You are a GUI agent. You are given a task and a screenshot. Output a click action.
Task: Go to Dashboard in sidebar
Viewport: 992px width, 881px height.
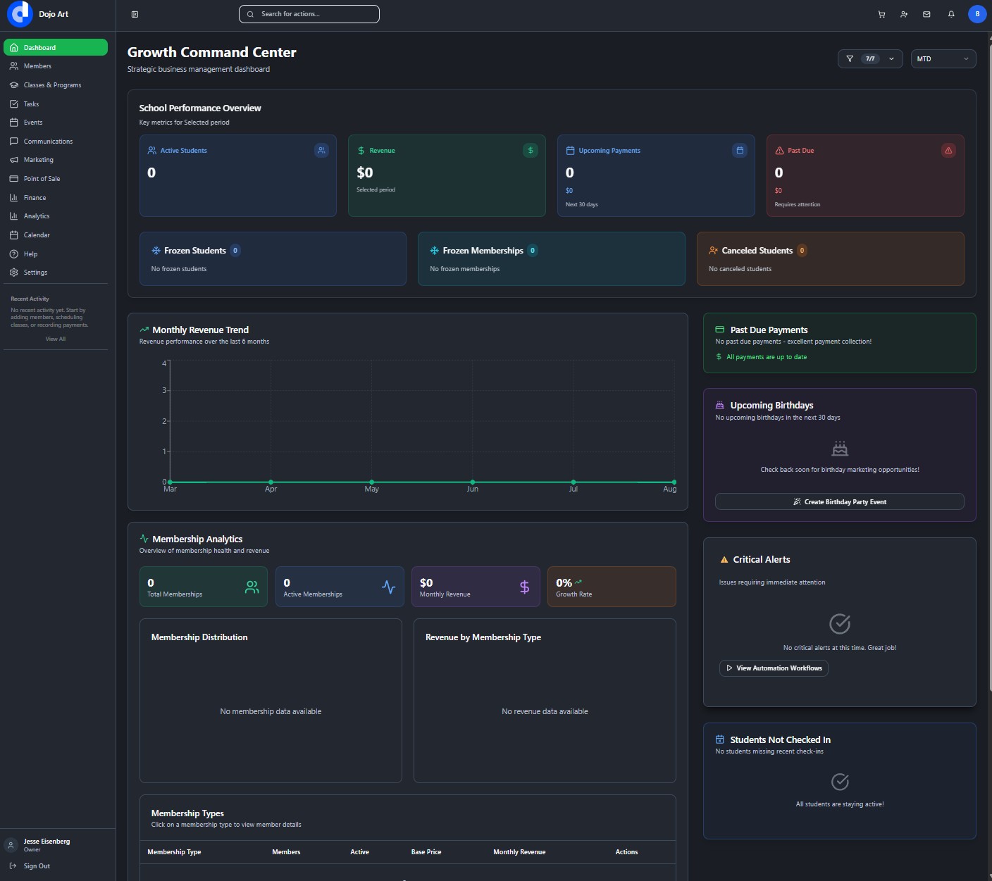coord(56,47)
